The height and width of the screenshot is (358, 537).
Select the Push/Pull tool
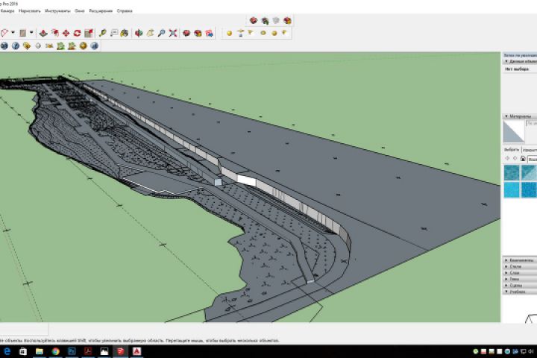pos(43,33)
